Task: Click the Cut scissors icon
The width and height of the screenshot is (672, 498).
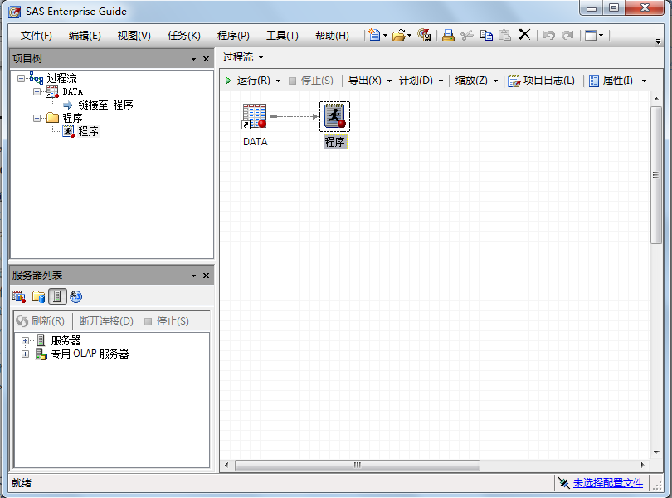Action: coord(467,35)
